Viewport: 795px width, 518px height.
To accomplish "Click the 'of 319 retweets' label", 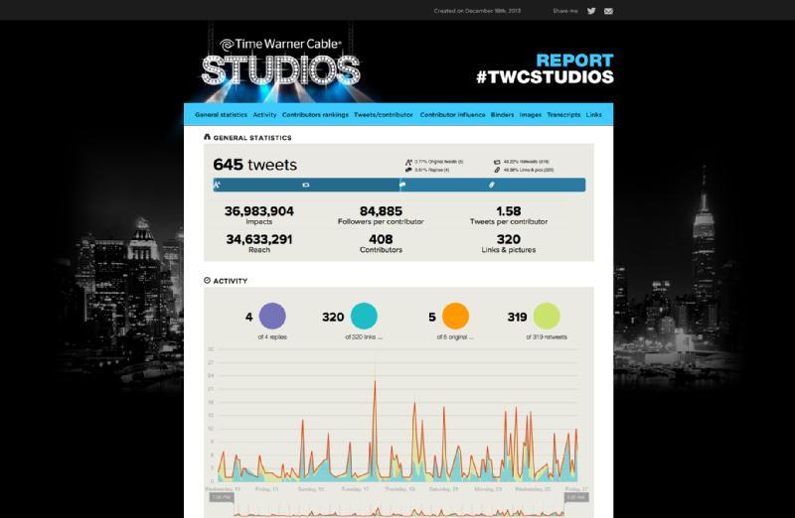I will (x=547, y=337).
